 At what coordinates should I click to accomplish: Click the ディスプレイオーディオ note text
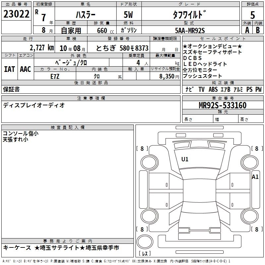pos(34,105)
